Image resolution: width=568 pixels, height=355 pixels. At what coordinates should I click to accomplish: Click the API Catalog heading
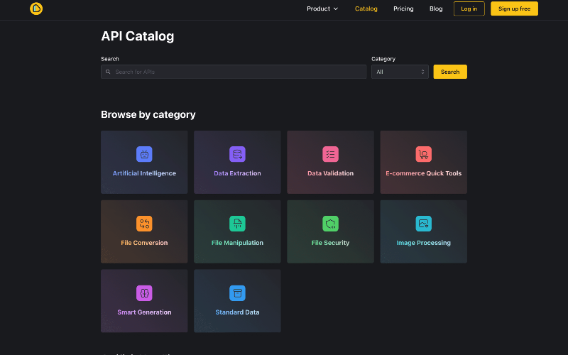pos(137,36)
